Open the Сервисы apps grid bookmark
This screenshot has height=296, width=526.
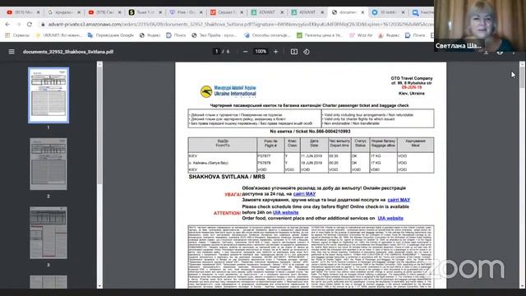tap(17, 35)
